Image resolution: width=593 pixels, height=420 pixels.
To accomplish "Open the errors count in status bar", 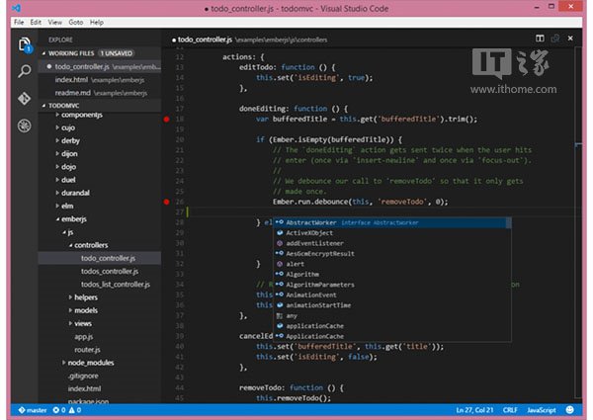I will point(59,410).
